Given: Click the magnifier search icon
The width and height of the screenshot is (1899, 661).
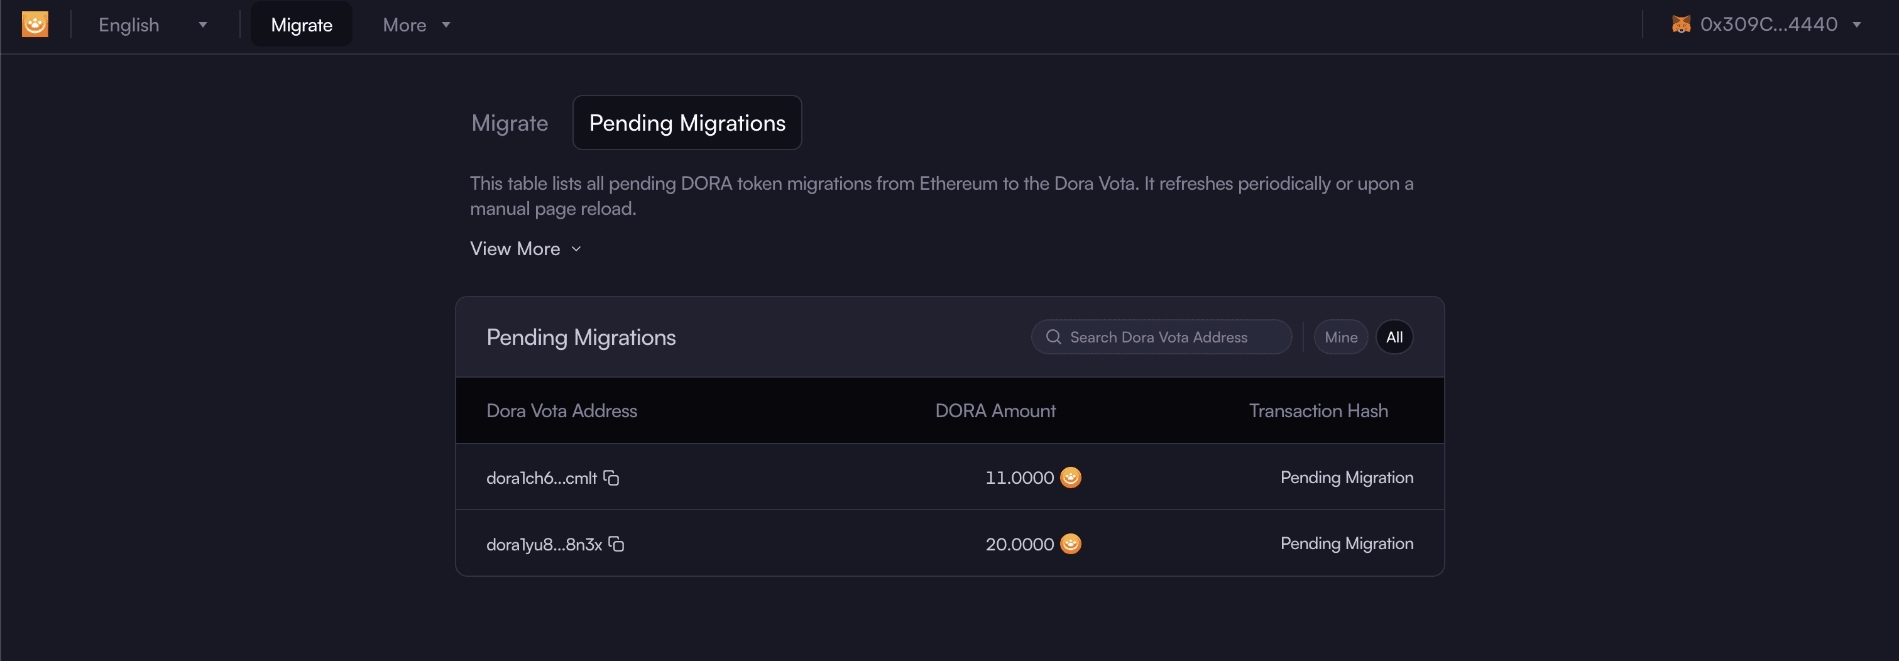Looking at the screenshot, I should tap(1053, 337).
